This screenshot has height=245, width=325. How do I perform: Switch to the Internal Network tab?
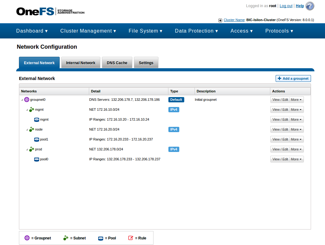80,63
